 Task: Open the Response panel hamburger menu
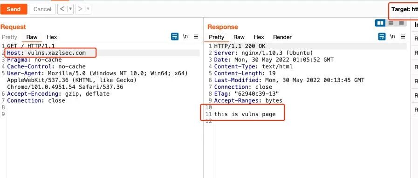(403, 37)
